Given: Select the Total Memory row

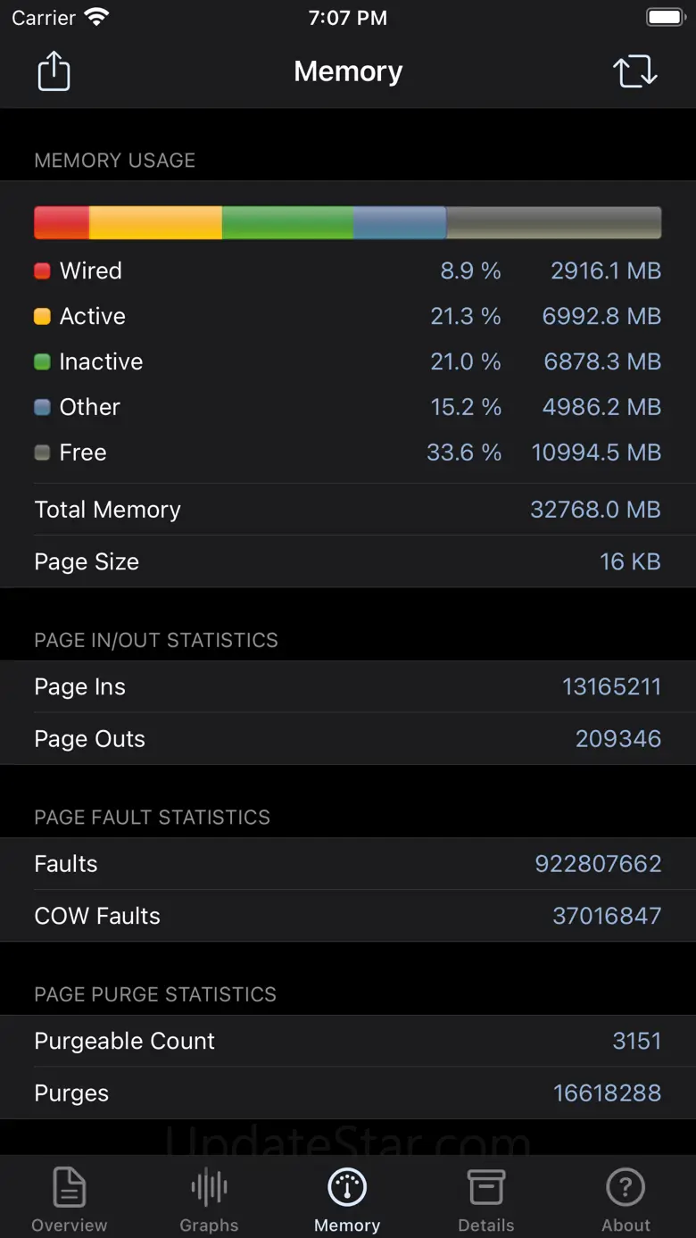Looking at the screenshot, I should tap(347, 510).
